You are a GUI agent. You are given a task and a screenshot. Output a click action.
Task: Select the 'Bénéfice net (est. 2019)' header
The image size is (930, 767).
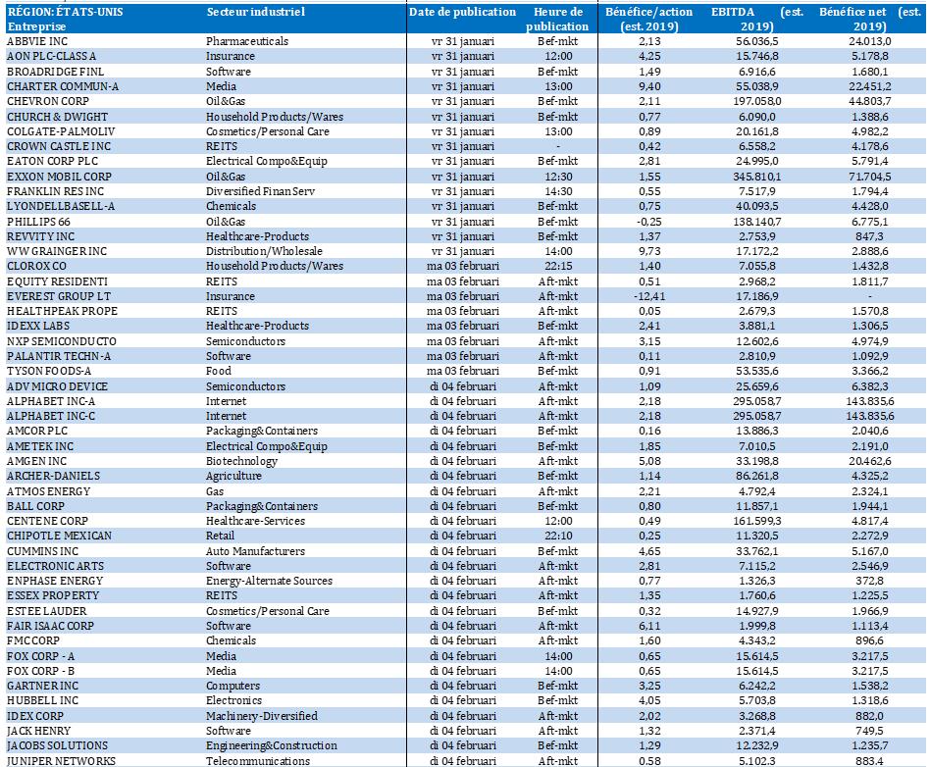(x=863, y=19)
